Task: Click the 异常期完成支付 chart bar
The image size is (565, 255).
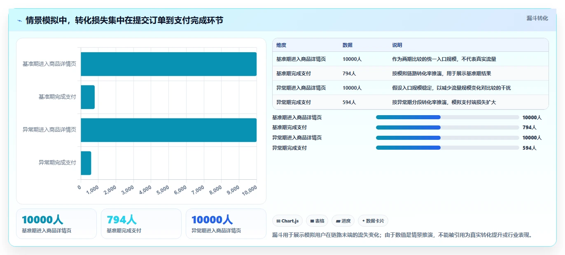Action: click(x=86, y=163)
